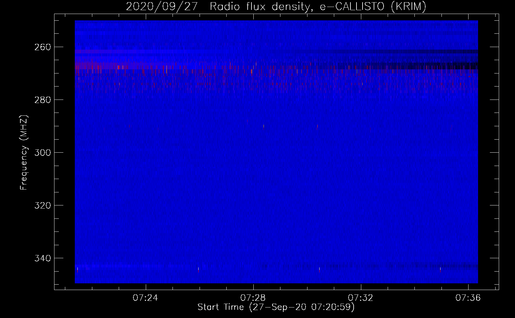This screenshot has height=318, width=515.
Task: Select the 'Start Time (27-Sep-20 07:20:59)' x-axis label
Action: pyautogui.click(x=276, y=307)
